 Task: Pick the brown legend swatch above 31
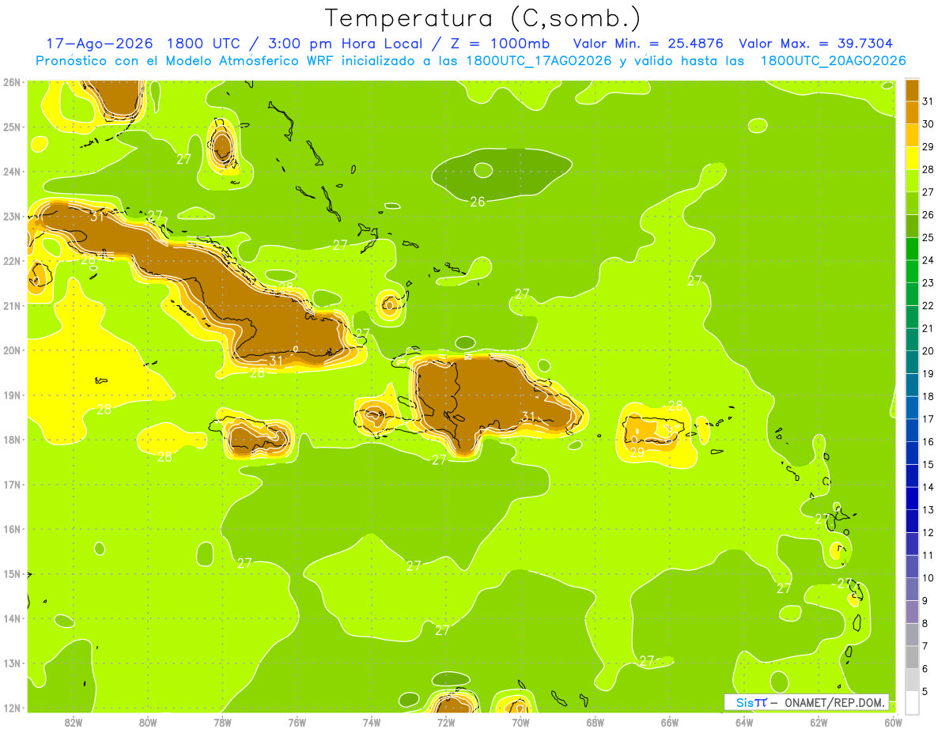coord(912,90)
